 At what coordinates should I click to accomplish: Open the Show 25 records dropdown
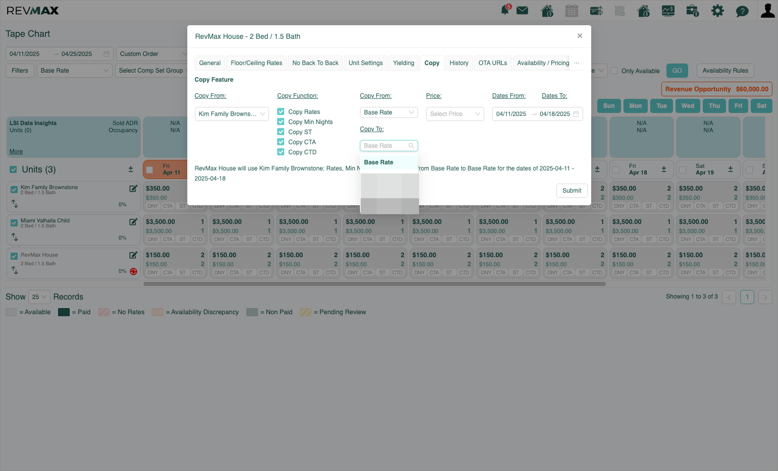[39, 297]
